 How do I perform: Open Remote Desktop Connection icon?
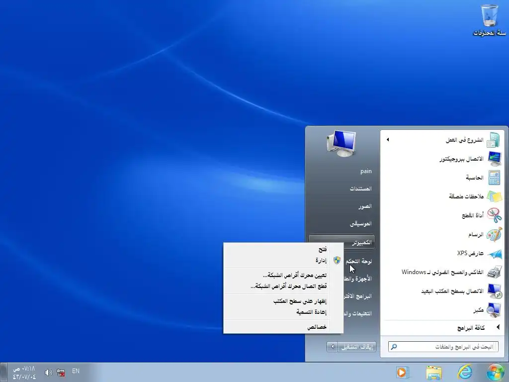495,291
